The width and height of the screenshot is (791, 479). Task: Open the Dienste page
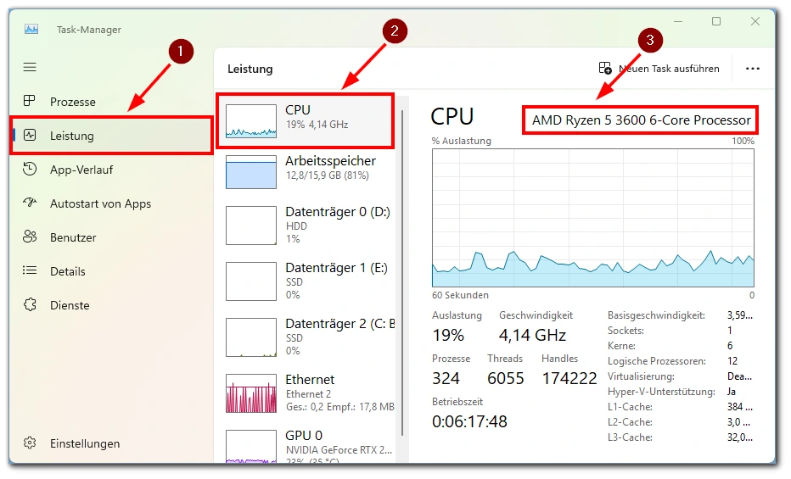(112, 304)
